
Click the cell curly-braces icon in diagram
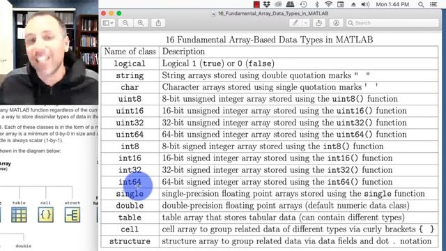tap(45, 215)
